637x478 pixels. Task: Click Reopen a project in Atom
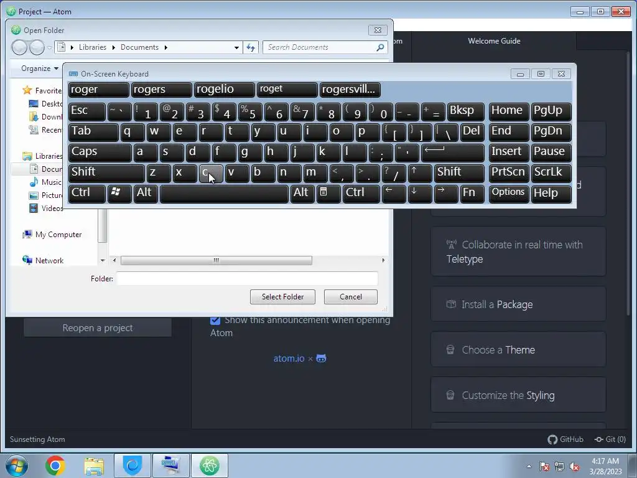98,327
